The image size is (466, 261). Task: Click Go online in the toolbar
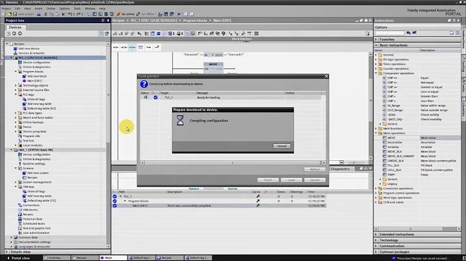(125, 14)
